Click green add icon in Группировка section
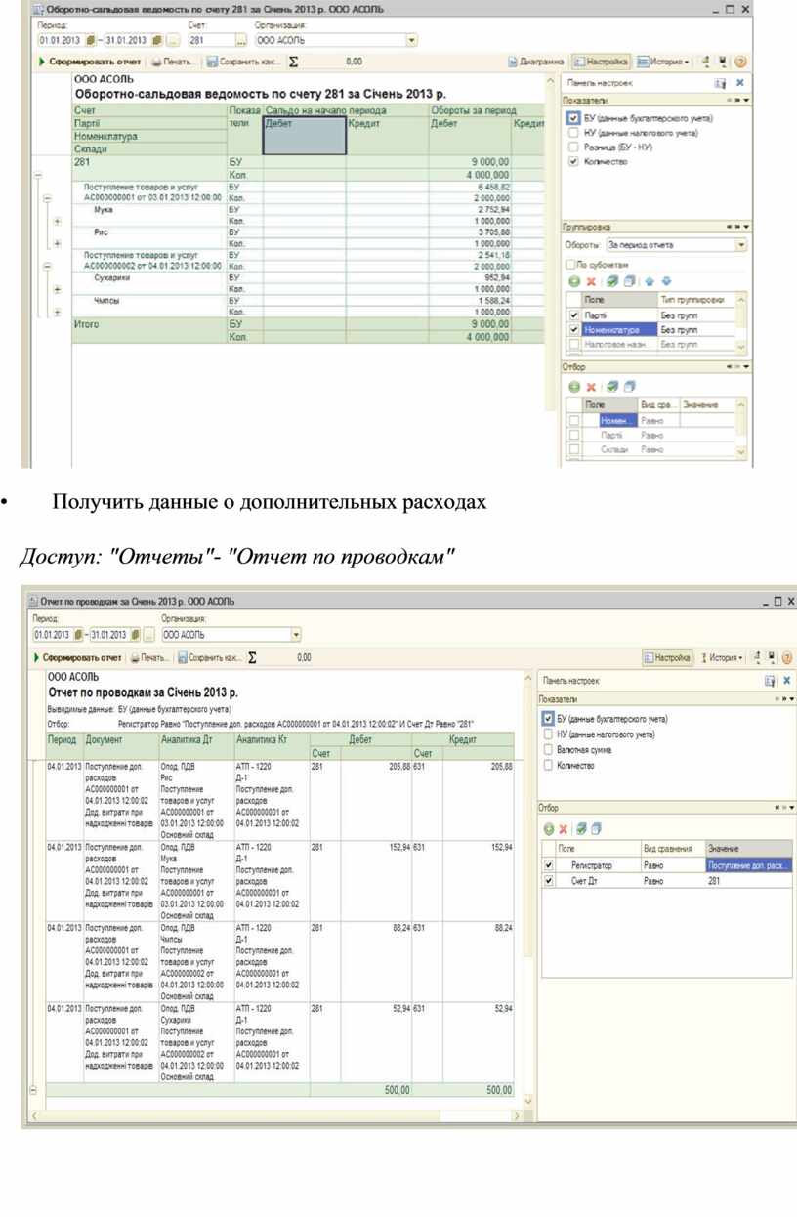The image size is (797, 1217). (574, 281)
